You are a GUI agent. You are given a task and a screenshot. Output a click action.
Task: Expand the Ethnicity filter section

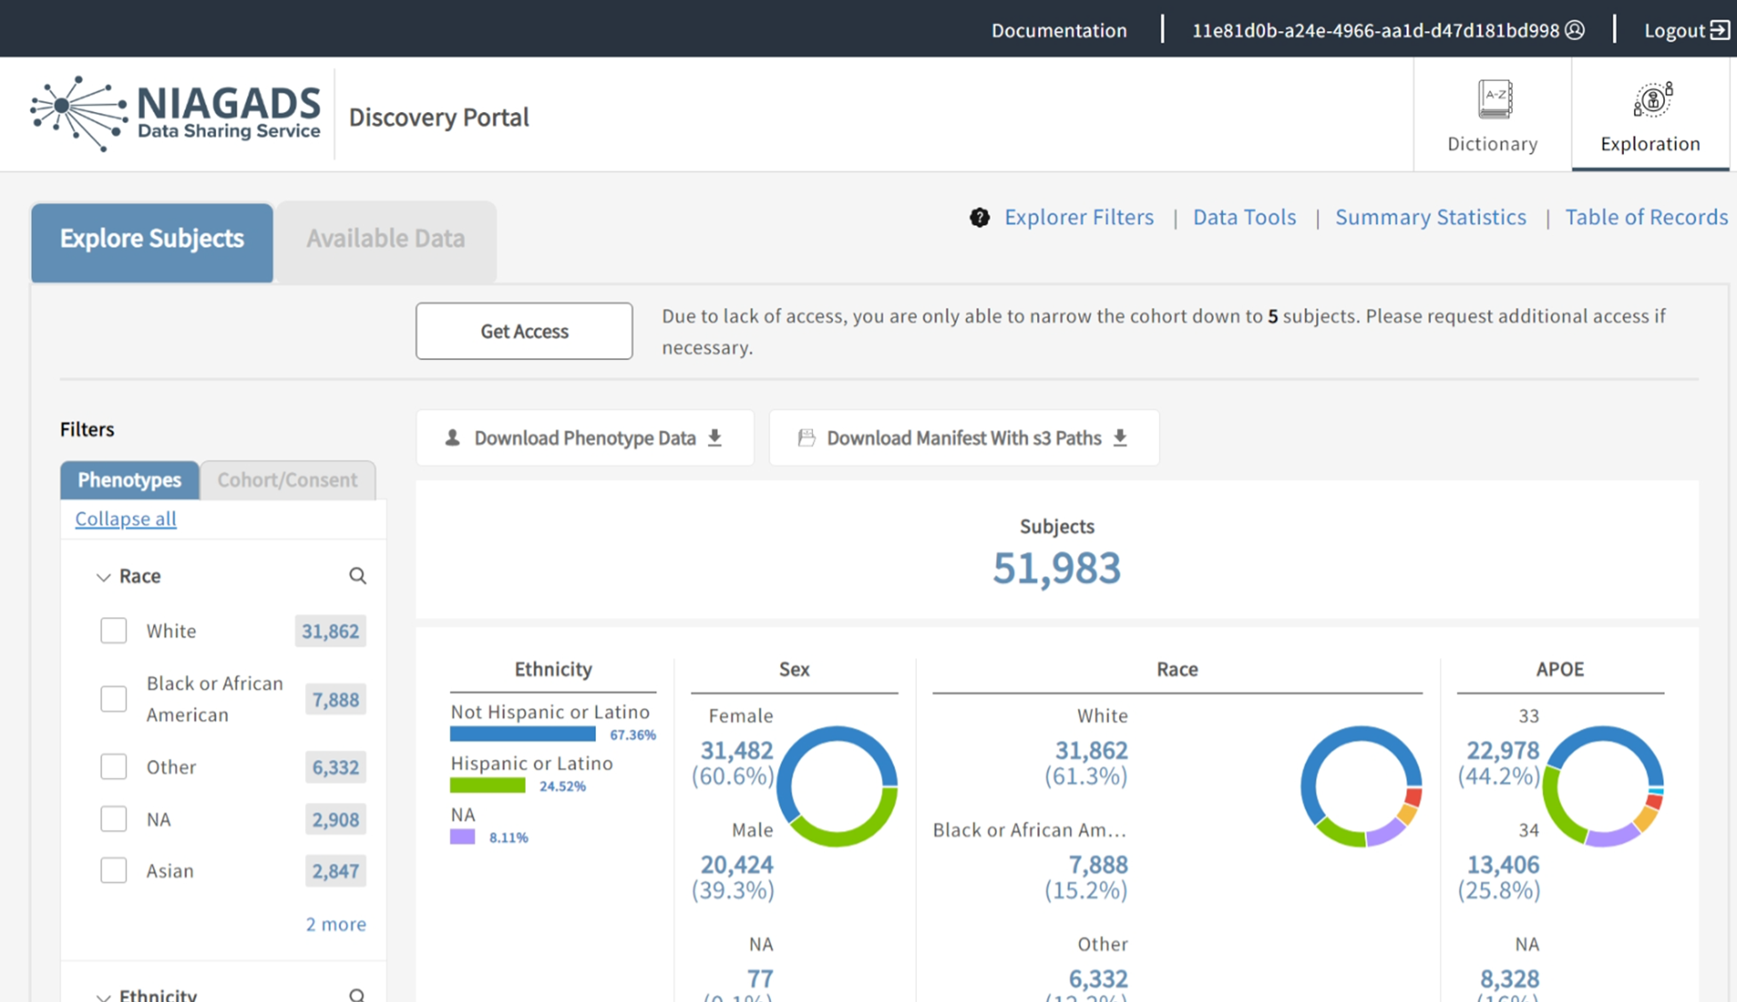[103, 993]
